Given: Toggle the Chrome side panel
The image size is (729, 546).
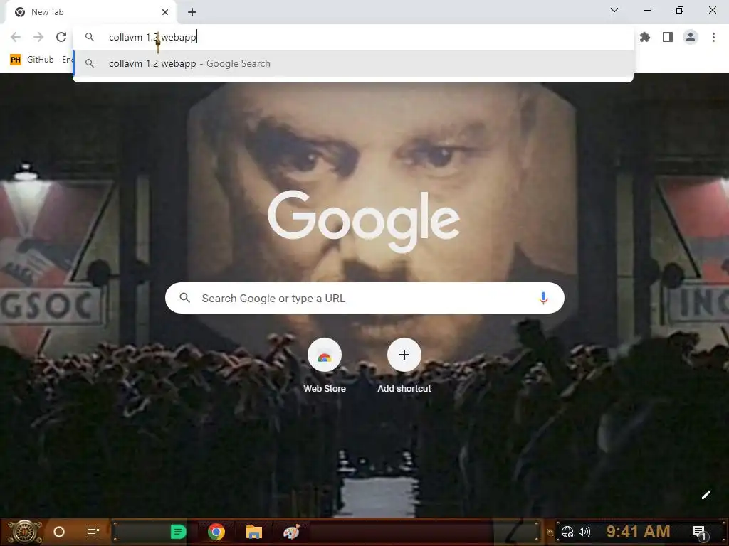Looking at the screenshot, I should [x=668, y=37].
